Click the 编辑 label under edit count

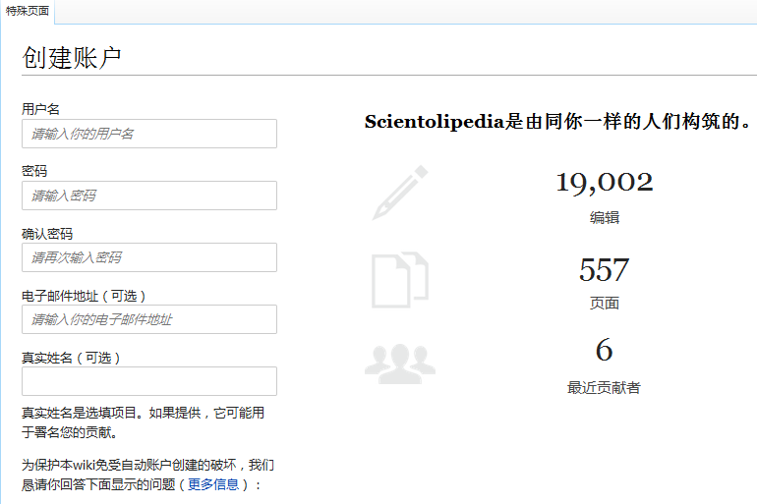[604, 217]
